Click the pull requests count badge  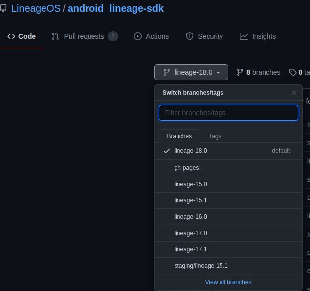(x=113, y=36)
